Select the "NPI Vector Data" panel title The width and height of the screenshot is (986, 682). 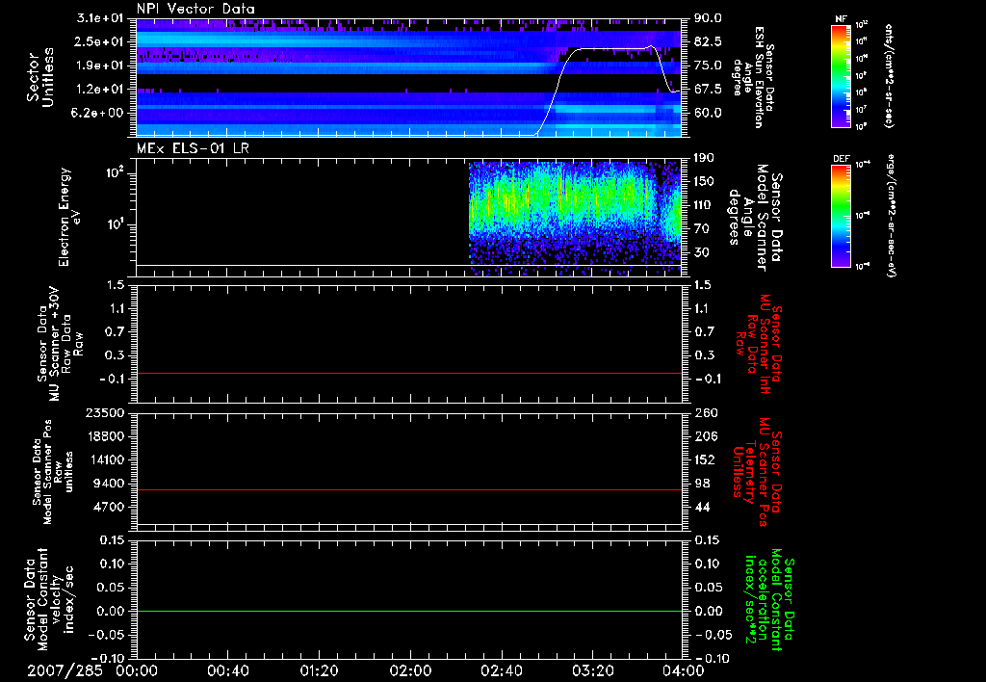(x=196, y=9)
